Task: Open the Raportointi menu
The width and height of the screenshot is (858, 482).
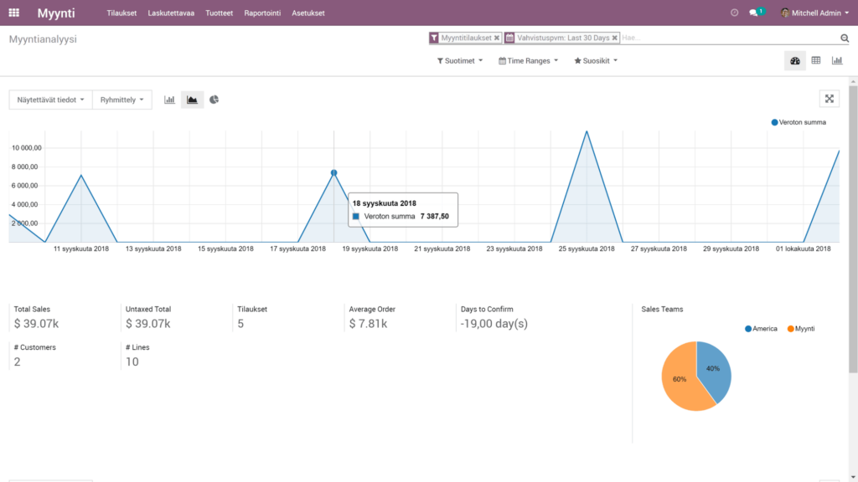Action: 263,13
